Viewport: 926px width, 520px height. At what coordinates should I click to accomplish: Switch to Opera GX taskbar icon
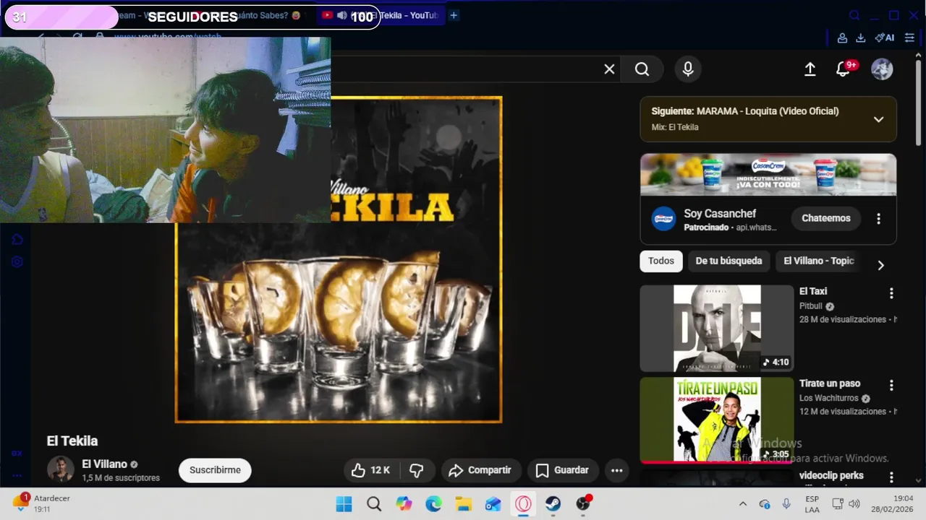523,504
